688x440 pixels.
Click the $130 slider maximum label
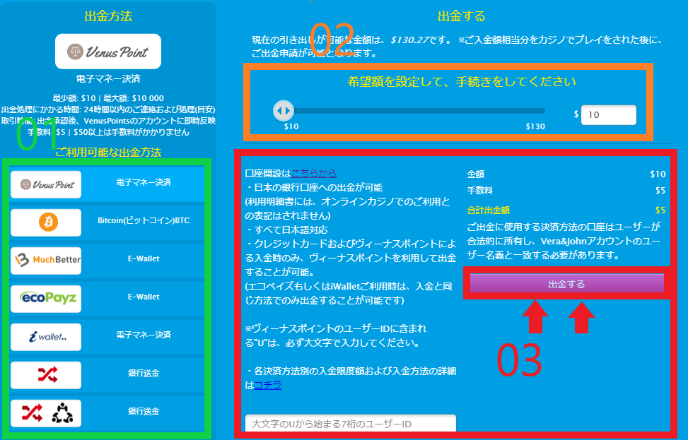click(535, 126)
